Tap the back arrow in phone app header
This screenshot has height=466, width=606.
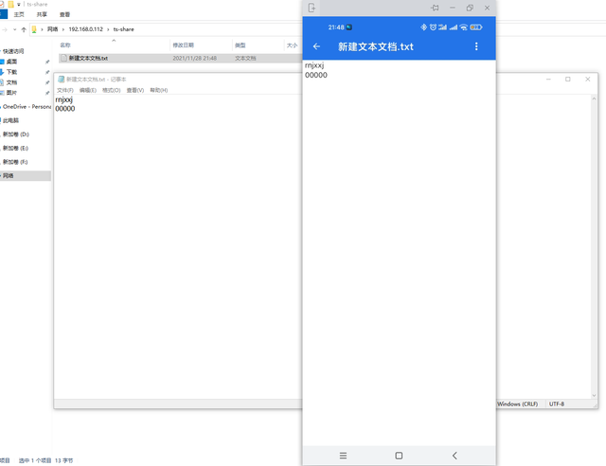[316, 46]
